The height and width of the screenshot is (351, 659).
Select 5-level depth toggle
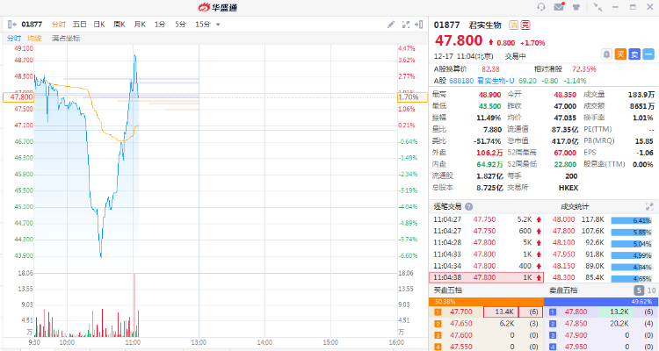pyautogui.click(x=639, y=290)
